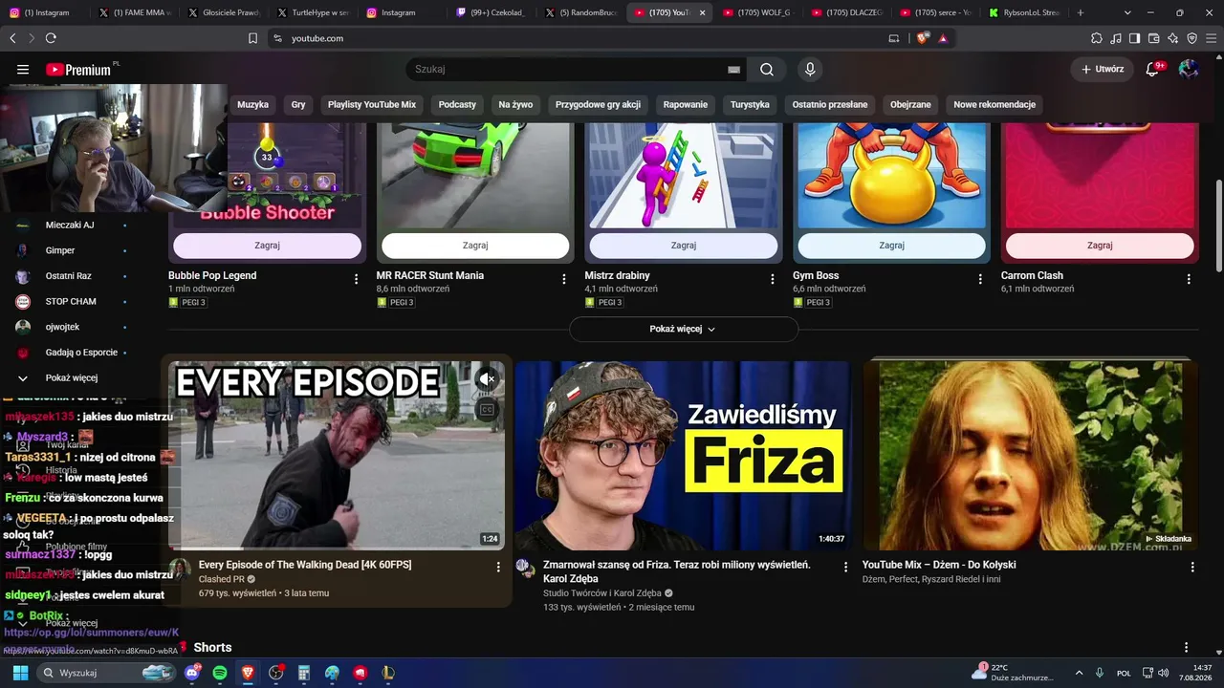This screenshot has height=688, width=1224.
Task: Toggle the taskbar microphone indicator
Action: click(1100, 673)
